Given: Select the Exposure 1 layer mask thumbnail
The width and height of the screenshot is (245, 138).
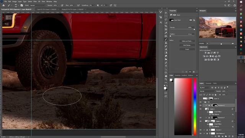Looking at the screenshot, I should click(x=215, y=105).
